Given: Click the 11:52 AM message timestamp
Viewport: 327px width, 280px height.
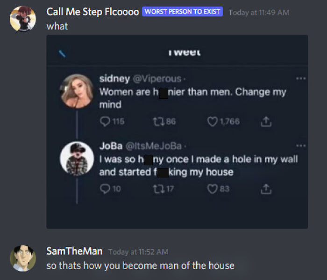Looking at the screenshot, I should [x=138, y=252].
